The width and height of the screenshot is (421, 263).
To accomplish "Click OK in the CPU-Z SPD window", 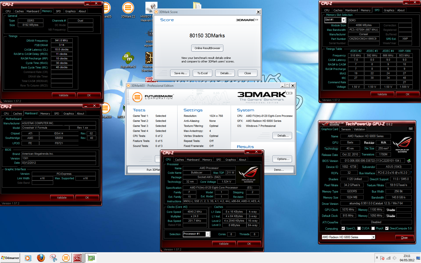I will click(x=407, y=94).
